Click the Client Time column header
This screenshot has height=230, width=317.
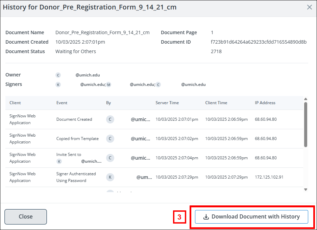tap(216, 103)
